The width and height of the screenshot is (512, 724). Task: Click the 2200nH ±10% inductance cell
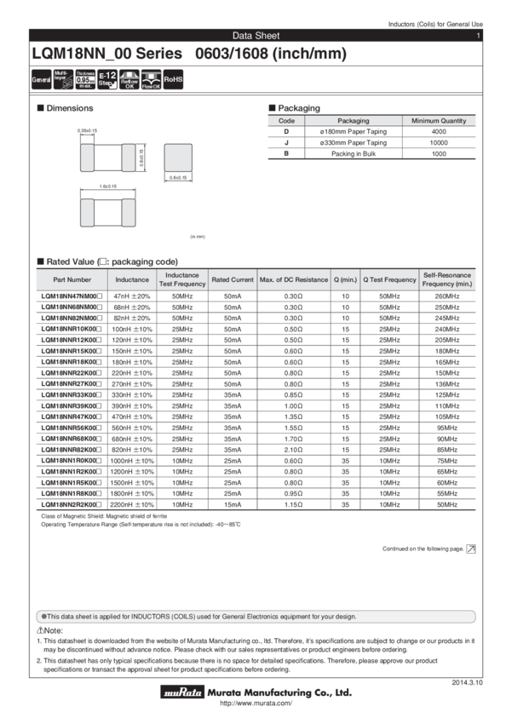132,505
